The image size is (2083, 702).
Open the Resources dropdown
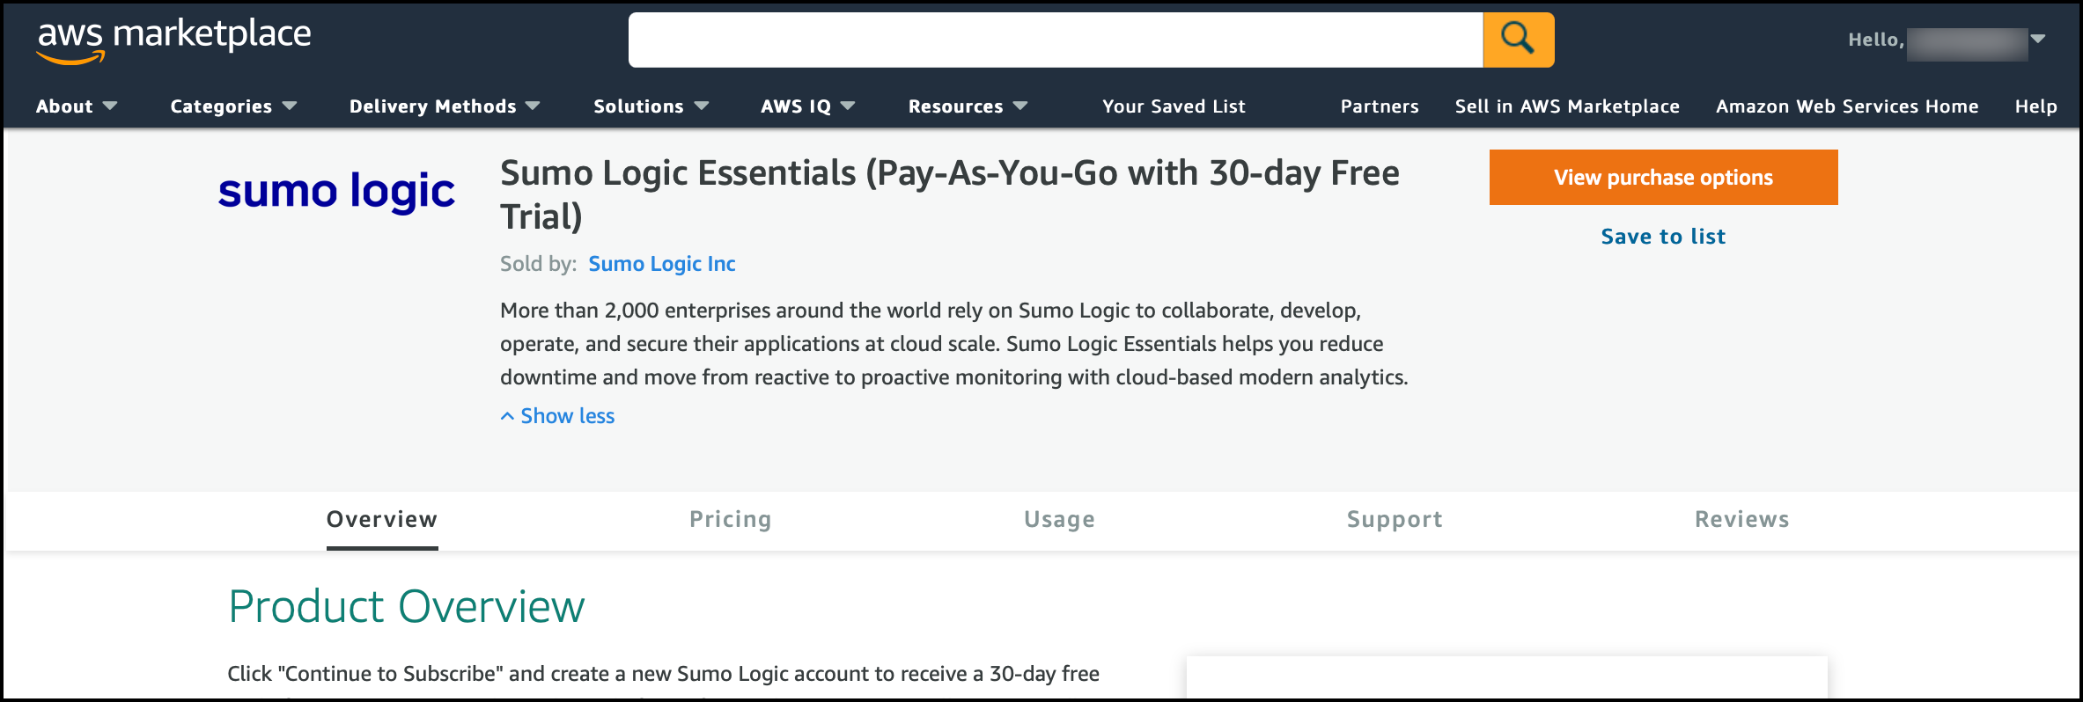[968, 106]
